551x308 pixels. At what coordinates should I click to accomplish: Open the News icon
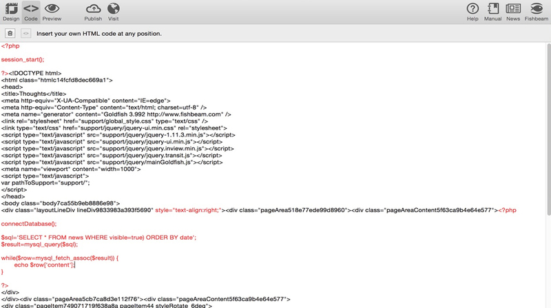point(513,12)
